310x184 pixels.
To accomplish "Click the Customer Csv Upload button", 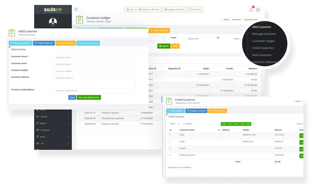I will (x=88, y=43).
